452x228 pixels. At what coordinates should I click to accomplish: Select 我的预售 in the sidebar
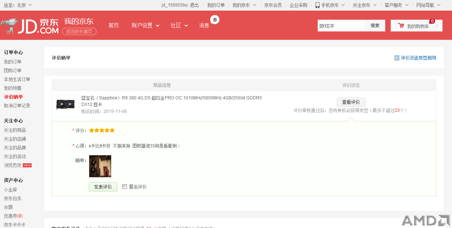(12, 88)
